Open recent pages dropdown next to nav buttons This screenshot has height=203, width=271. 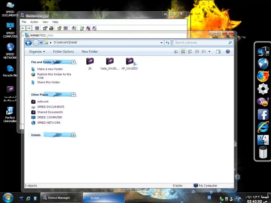(41, 43)
